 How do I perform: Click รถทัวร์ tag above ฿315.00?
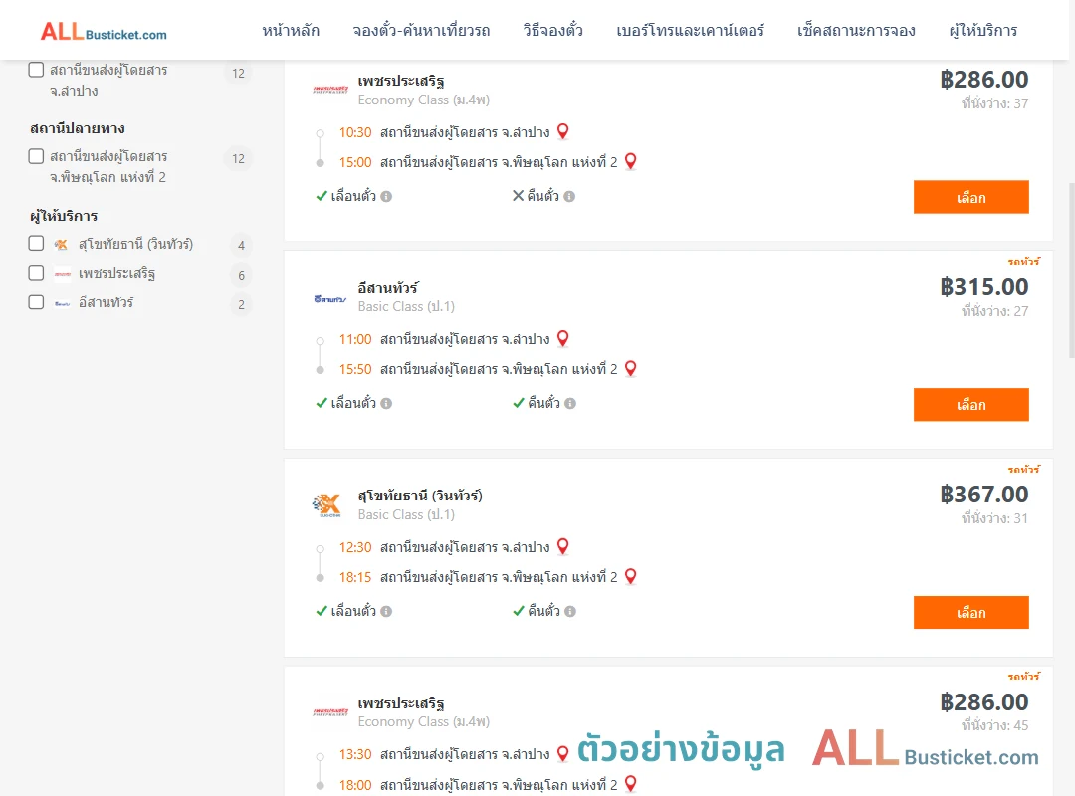coord(1024,262)
